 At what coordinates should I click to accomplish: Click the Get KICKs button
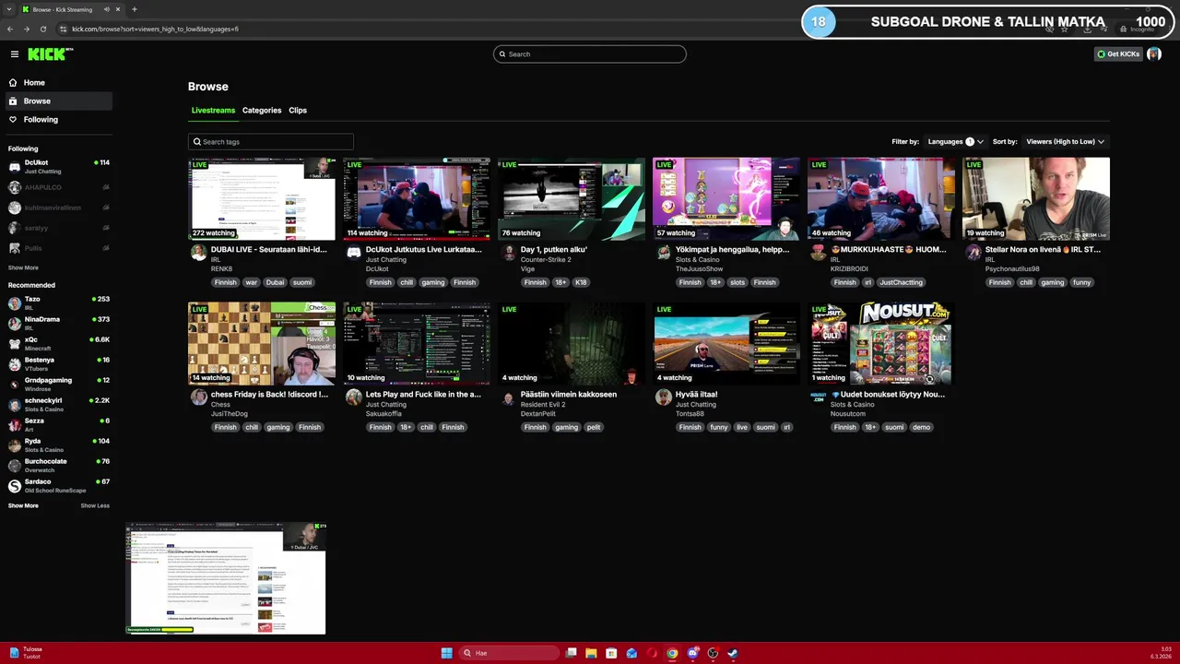point(1118,54)
